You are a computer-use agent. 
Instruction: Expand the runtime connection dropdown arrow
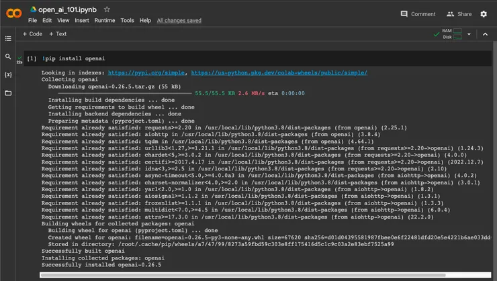coord(469,34)
